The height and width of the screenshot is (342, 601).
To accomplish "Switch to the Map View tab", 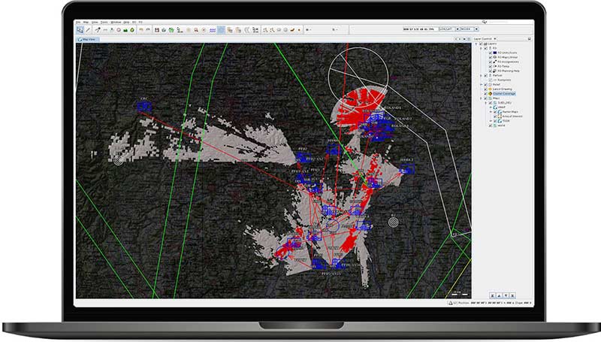I will (88, 38).
